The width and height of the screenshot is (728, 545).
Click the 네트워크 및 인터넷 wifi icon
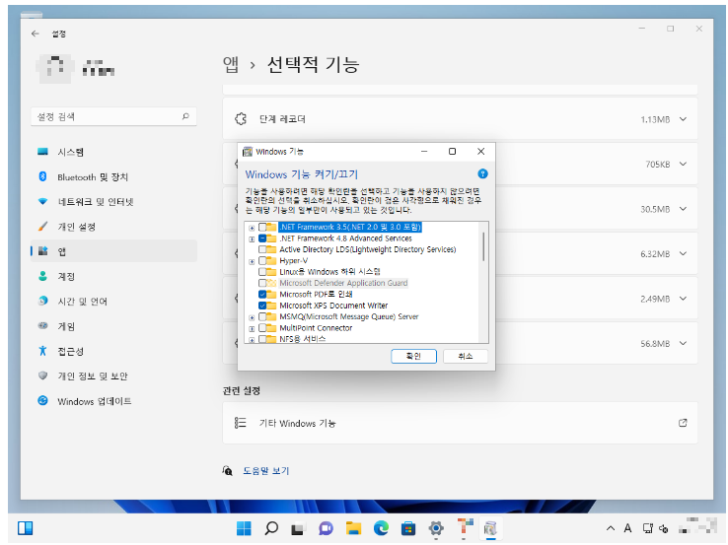click(42, 202)
